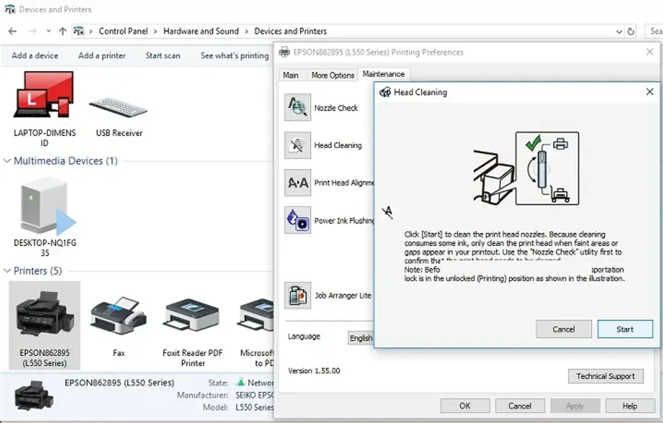Click See what's printing

pyautogui.click(x=235, y=55)
